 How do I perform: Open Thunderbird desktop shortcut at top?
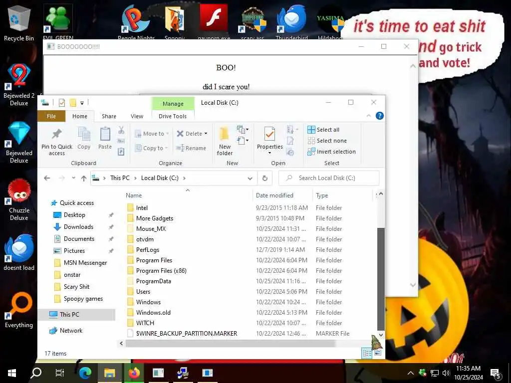(291, 22)
